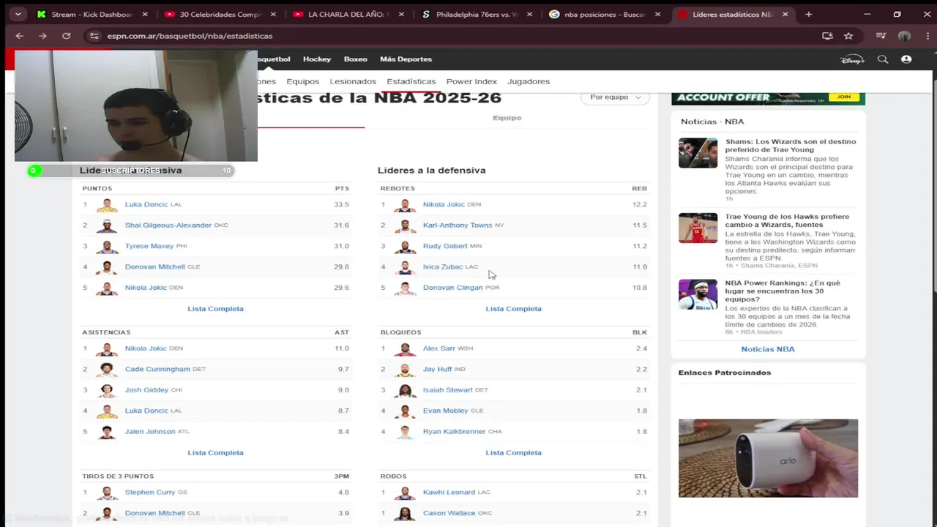Open Más Deportes menu
Image resolution: width=937 pixels, height=527 pixels.
[406, 59]
